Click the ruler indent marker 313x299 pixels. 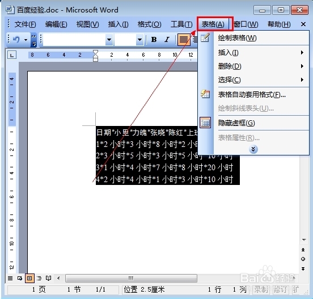pyautogui.click(x=95, y=56)
